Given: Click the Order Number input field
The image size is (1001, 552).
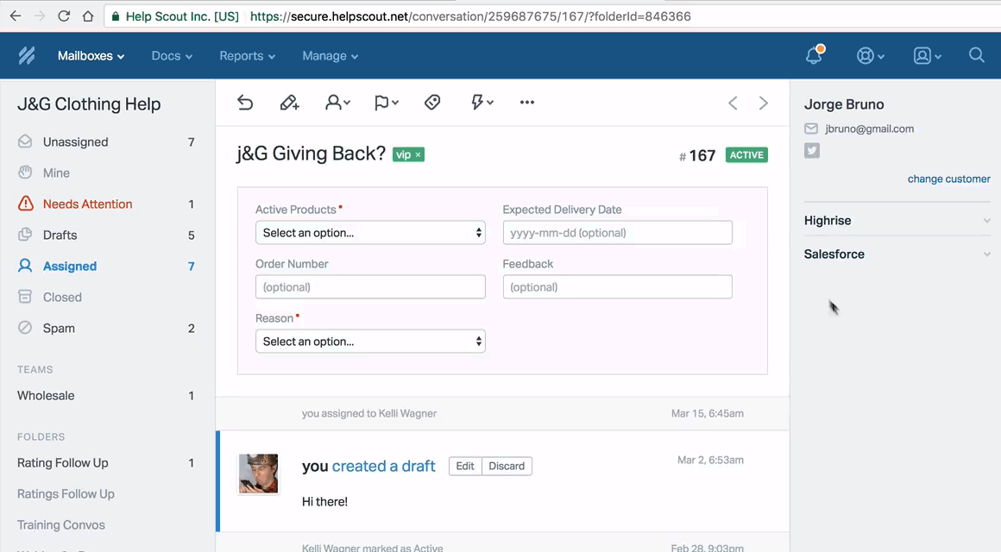Looking at the screenshot, I should tap(370, 287).
